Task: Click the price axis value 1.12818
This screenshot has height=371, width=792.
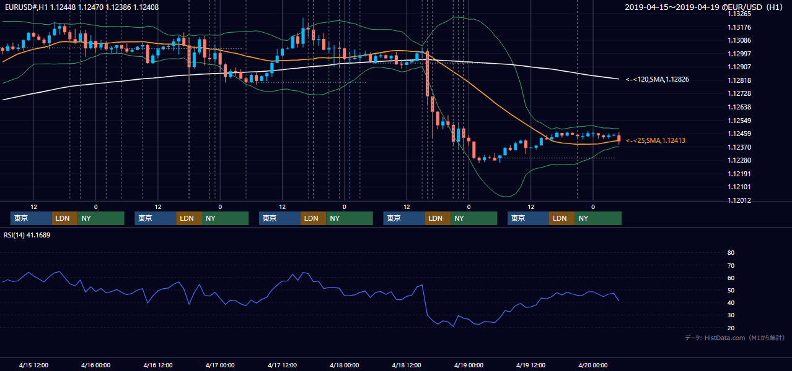Action: pyautogui.click(x=739, y=80)
